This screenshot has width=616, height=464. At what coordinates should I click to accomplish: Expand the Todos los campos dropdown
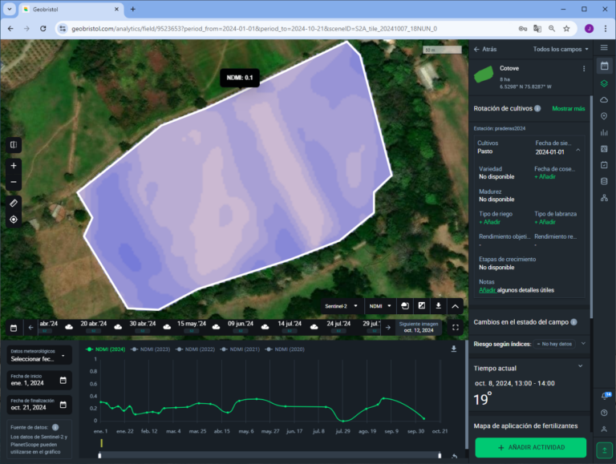561,49
